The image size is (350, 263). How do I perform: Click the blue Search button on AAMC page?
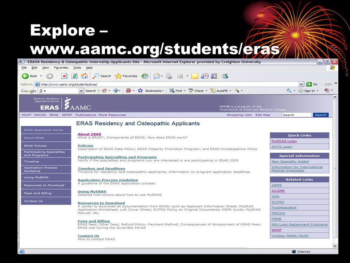tap(320, 115)
